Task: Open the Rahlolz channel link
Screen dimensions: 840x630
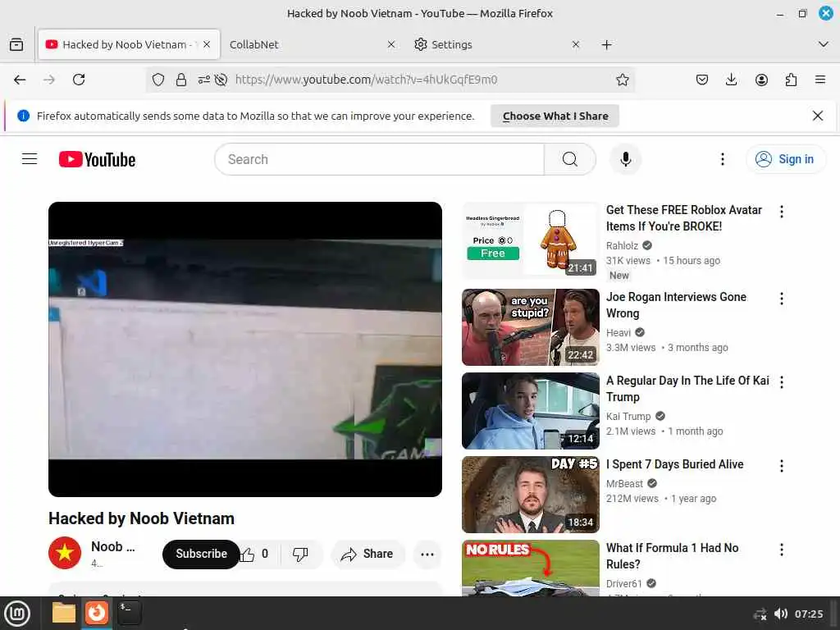Action: tap(622, 246)
